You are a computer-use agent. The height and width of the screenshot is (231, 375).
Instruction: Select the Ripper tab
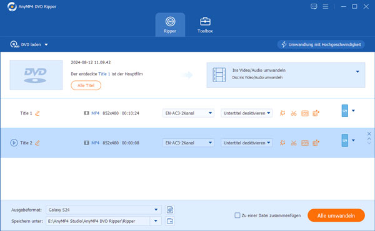pyautogui.click(x=170, y=25)
